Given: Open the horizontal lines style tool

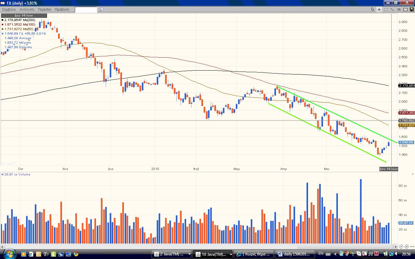Looking at the screenshot, I should tap(399, 9).
